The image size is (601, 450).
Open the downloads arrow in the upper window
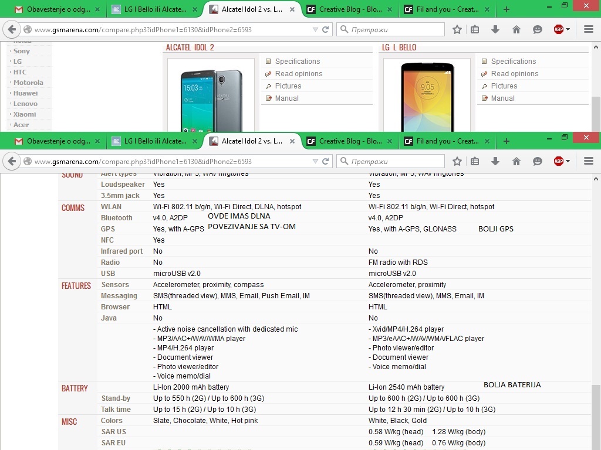pos(495,29)
